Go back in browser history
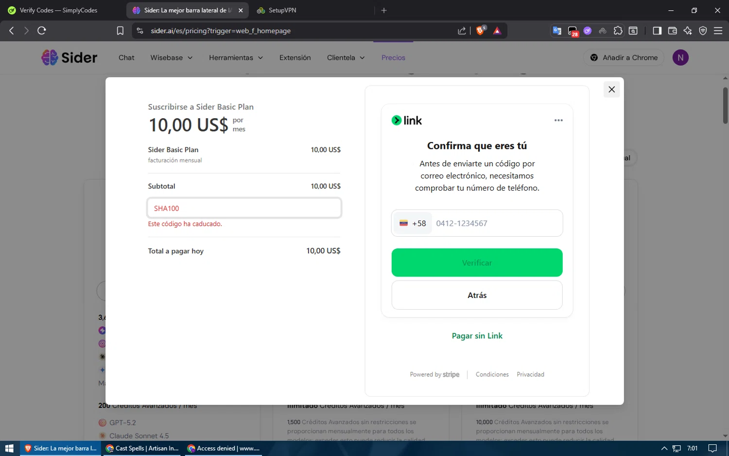Viewport: 729px width, 456px height. point(12,31)
